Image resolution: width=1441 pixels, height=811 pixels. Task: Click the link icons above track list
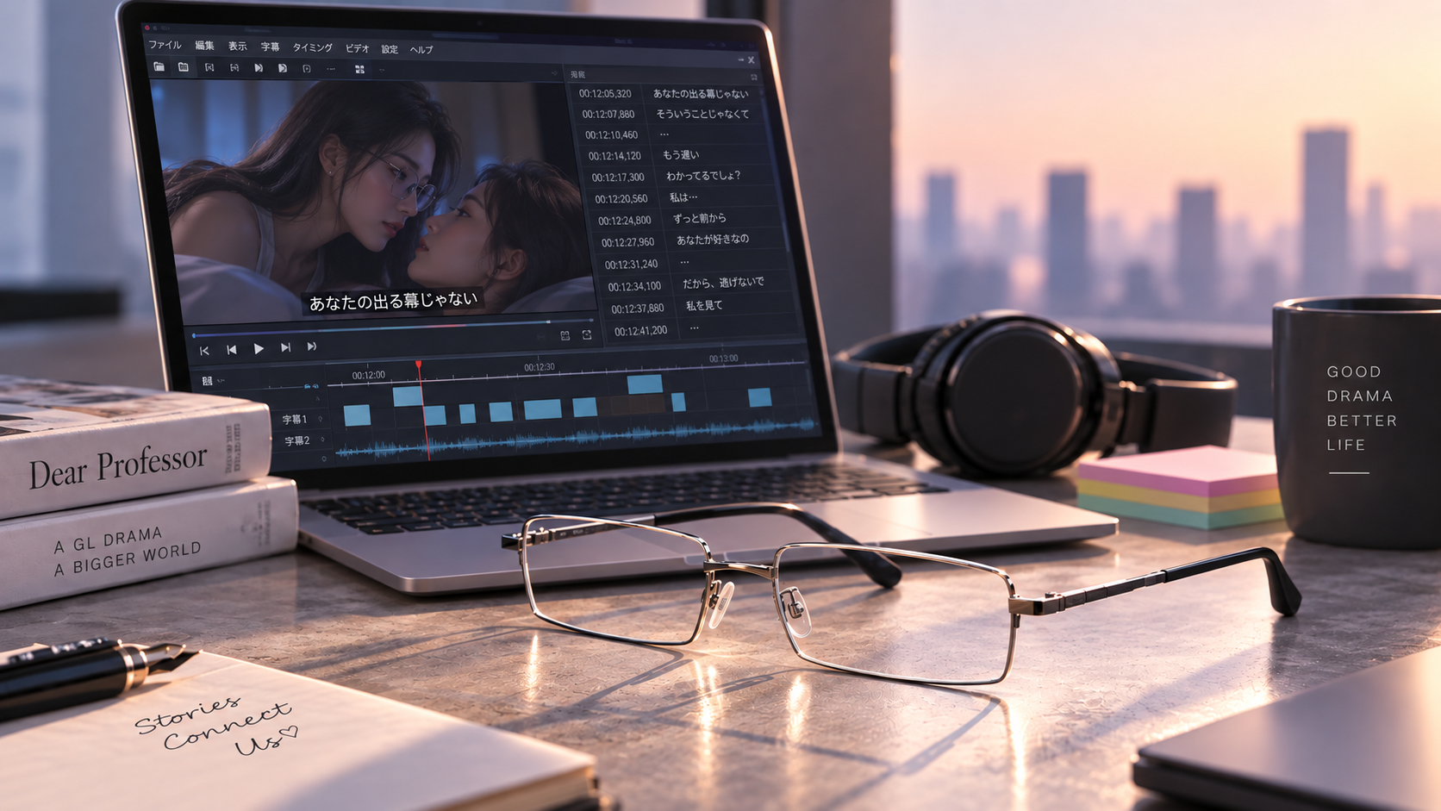311,386
